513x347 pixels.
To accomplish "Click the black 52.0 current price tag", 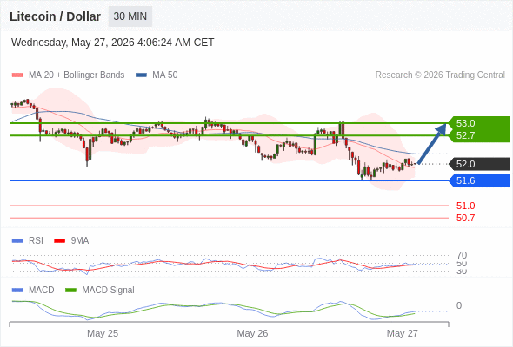I will pos(479,164).
